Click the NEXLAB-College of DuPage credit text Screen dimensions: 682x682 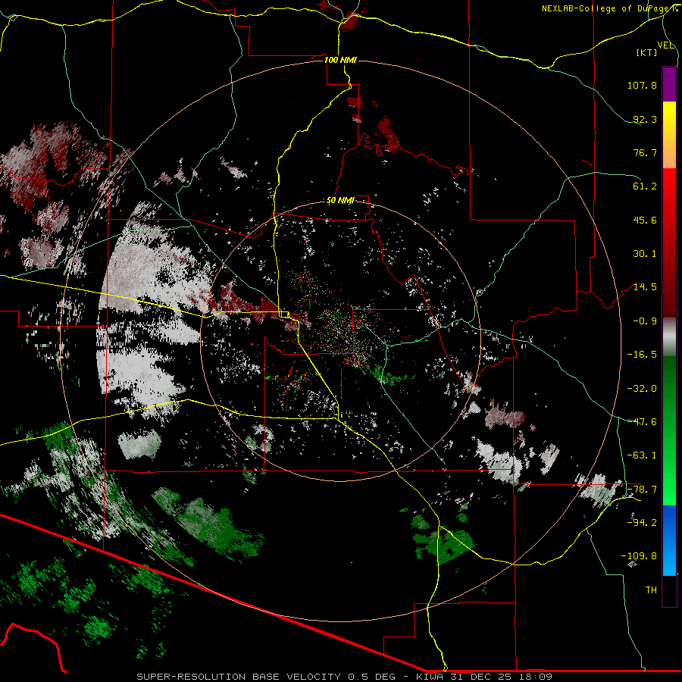click(x=609, y=8)
